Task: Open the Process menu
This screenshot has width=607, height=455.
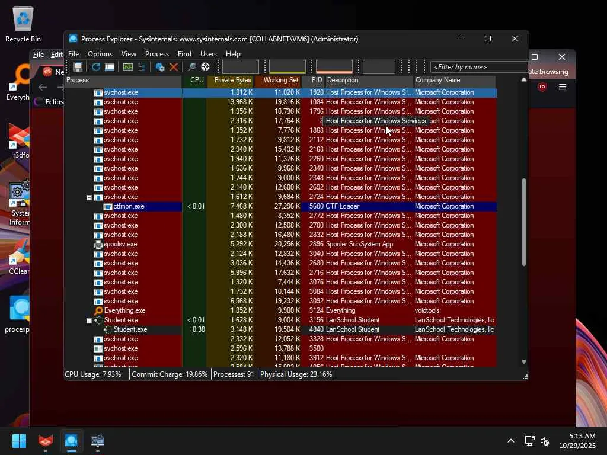Action: pyautogui.click(x=156, y=54)
